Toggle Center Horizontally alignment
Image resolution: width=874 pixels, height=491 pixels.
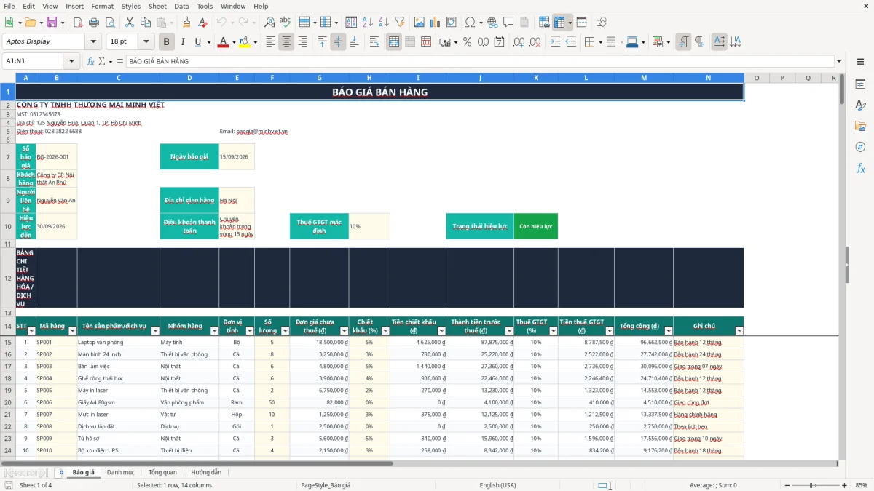click(286, 41)
